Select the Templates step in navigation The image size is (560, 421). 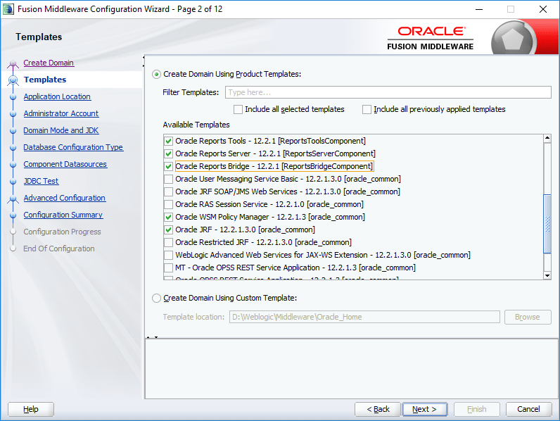click(45, 80)
